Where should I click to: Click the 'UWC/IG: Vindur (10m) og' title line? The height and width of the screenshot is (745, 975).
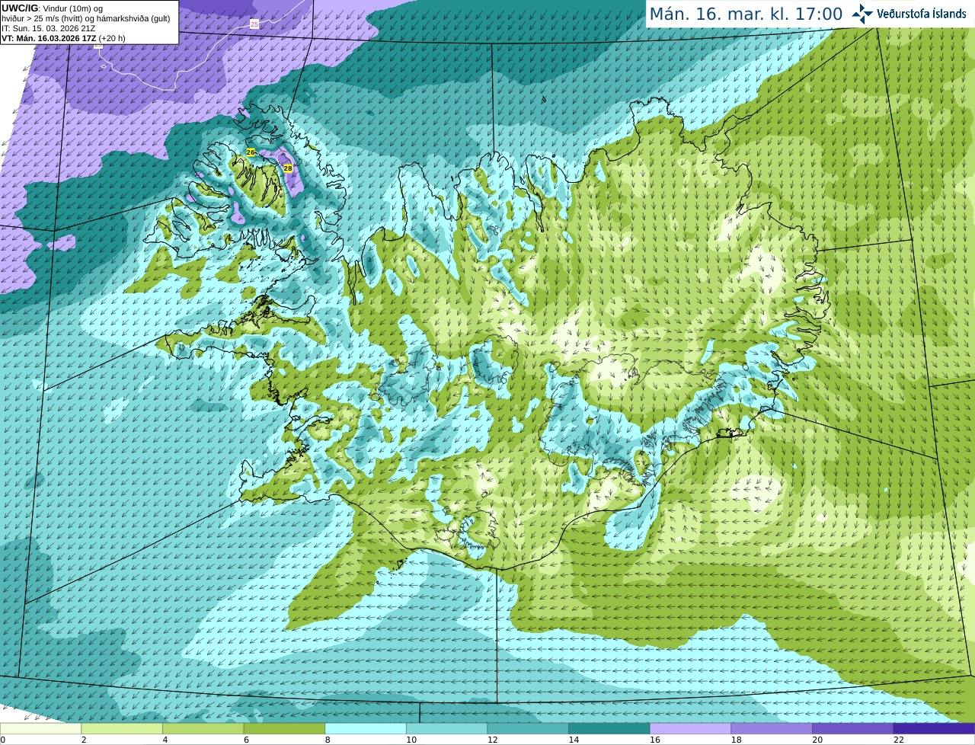pyautogui.click(x=53, y=8)
